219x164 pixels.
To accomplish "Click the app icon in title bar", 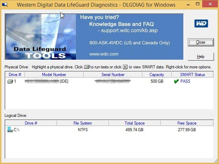I will (5, 5).
